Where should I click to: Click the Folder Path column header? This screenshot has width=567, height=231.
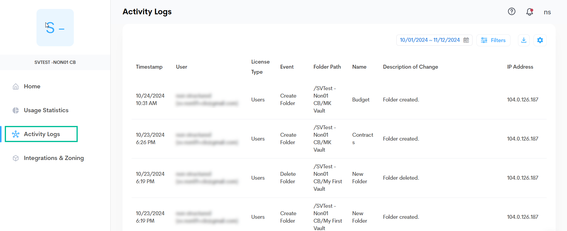click(x=327, y=67)
